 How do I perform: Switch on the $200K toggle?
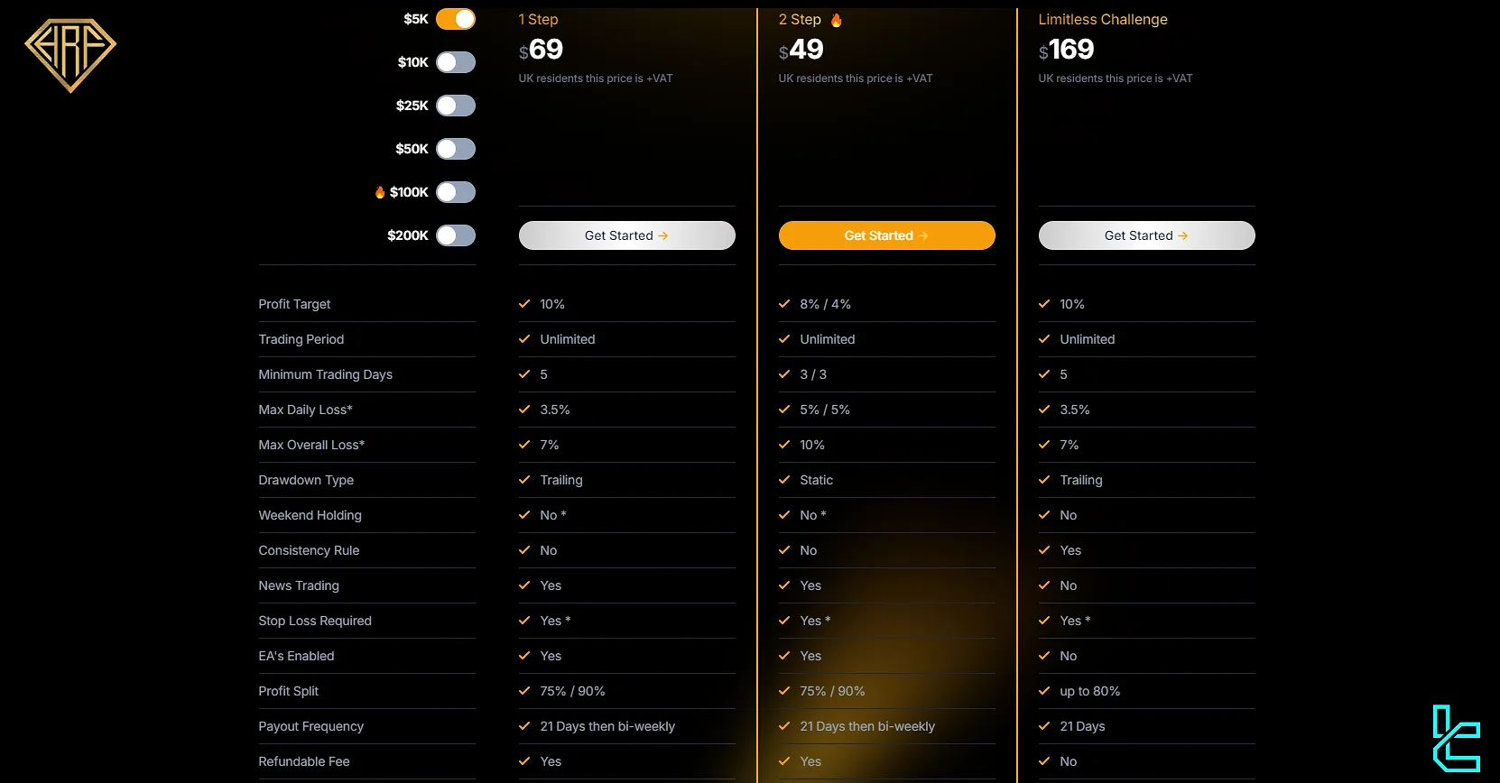[x=456, y=235]
